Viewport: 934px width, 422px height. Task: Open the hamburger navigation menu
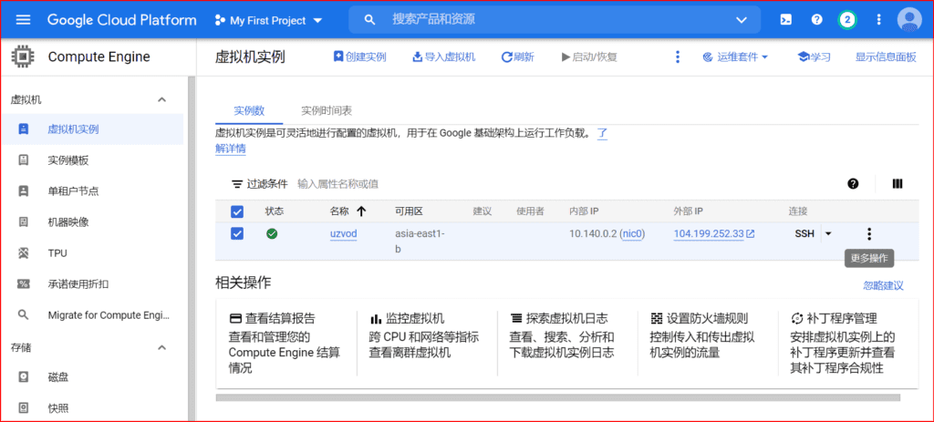point(23,20)
